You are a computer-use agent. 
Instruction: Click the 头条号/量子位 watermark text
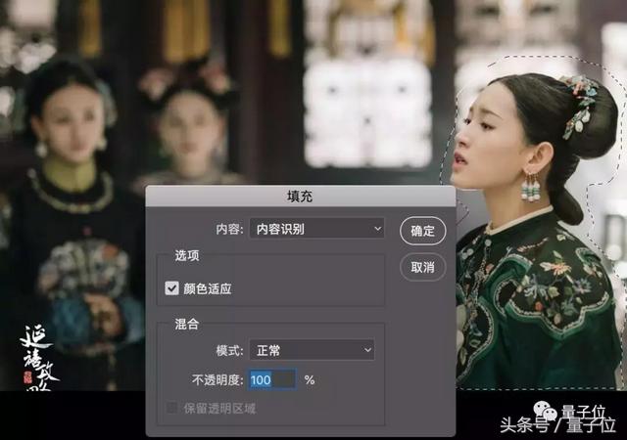pos(557,424)
